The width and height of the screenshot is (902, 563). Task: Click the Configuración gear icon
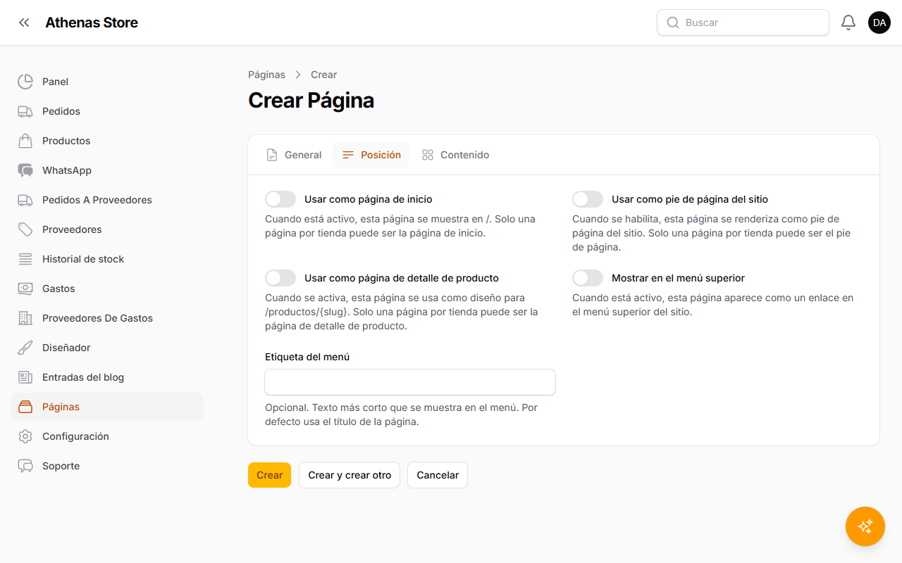(x=25, y=436)
